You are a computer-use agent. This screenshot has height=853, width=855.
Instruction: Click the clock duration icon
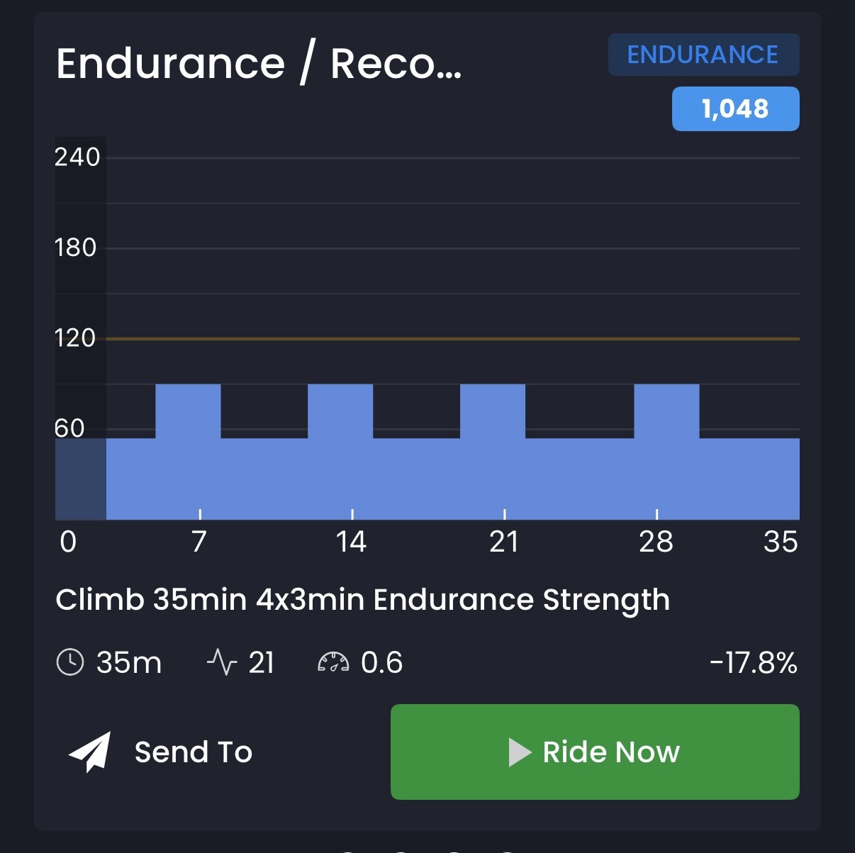click(70, 663)
